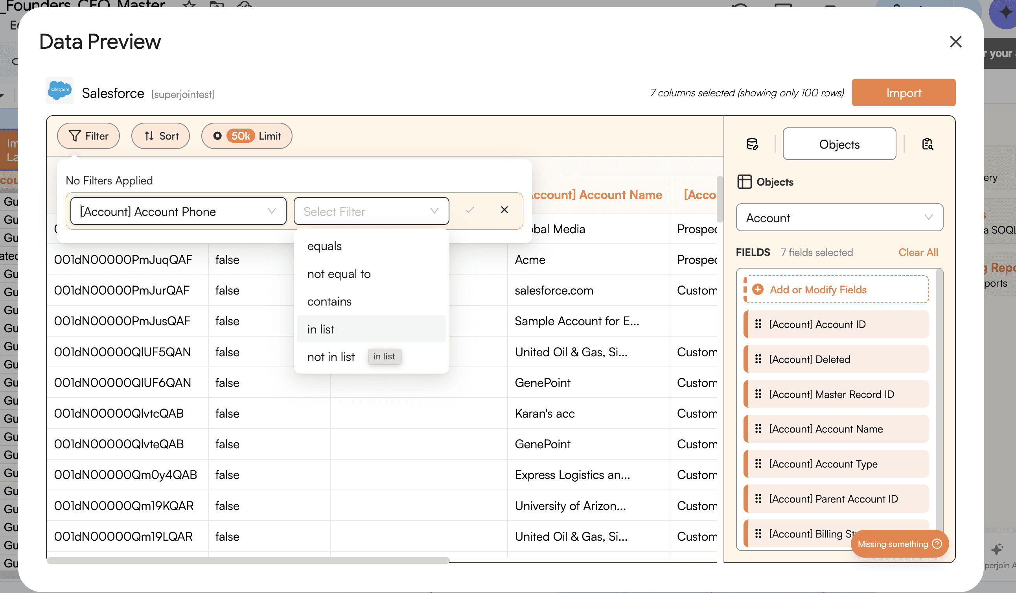Click the Sort arrows icon

149,136
